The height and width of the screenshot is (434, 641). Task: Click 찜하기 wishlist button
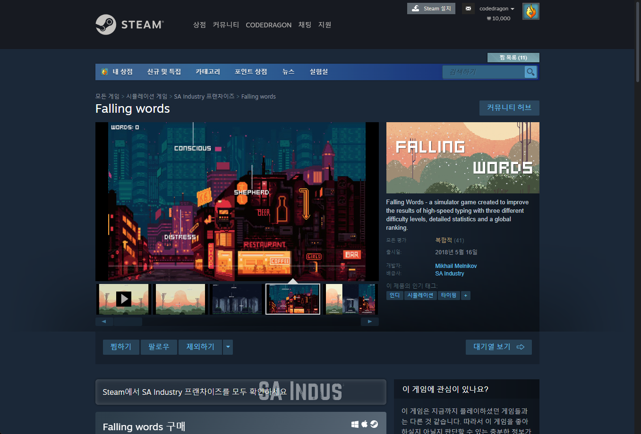click(x=121, y=347)
